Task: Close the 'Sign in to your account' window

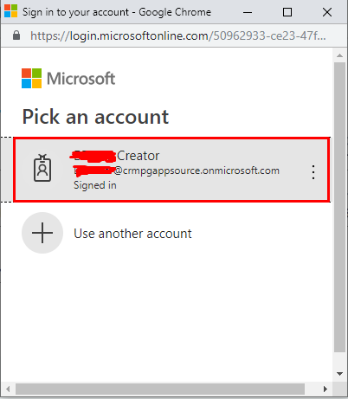Action: coord(327,12)
